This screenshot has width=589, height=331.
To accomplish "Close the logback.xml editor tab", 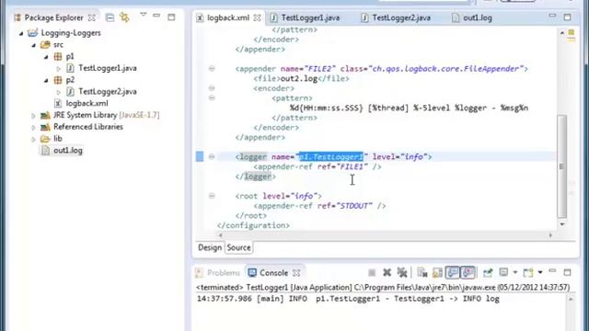I will pyautogui.click(x=258, y=17).
